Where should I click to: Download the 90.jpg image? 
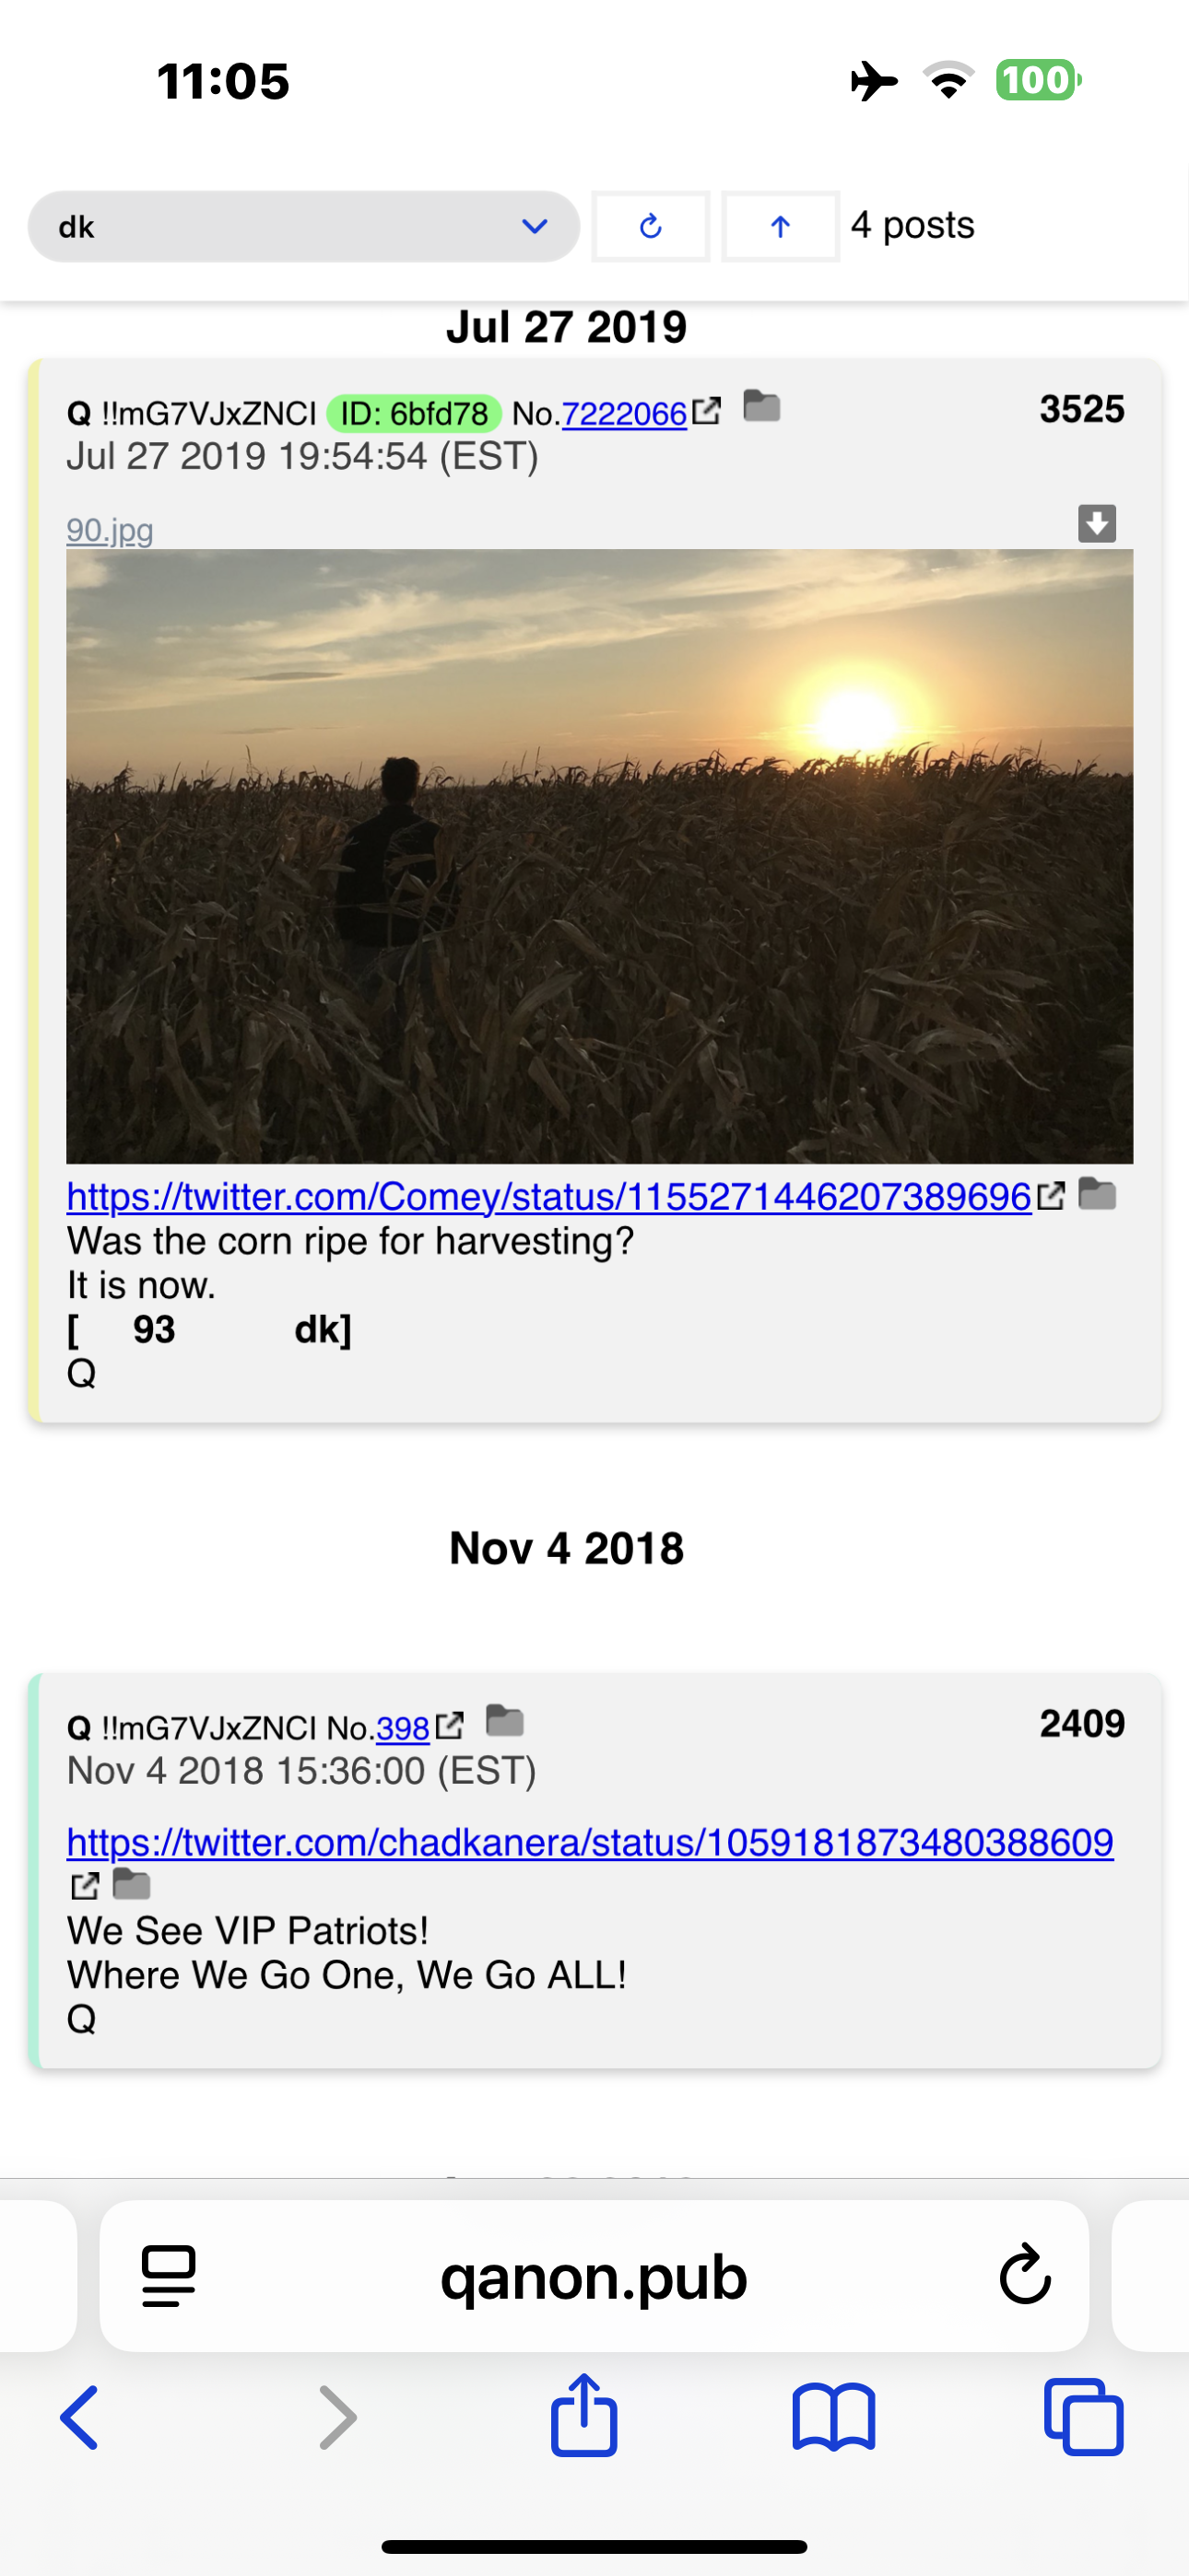pos(1097,523)
